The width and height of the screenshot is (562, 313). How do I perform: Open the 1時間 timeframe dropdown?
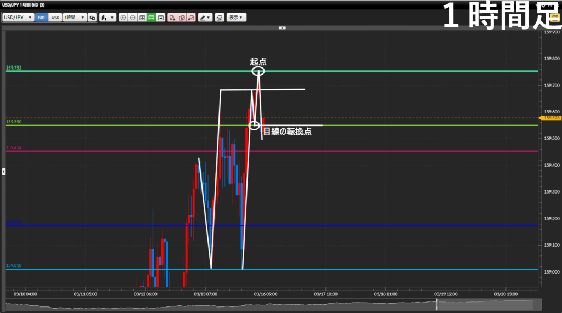(x=75, y=18)
